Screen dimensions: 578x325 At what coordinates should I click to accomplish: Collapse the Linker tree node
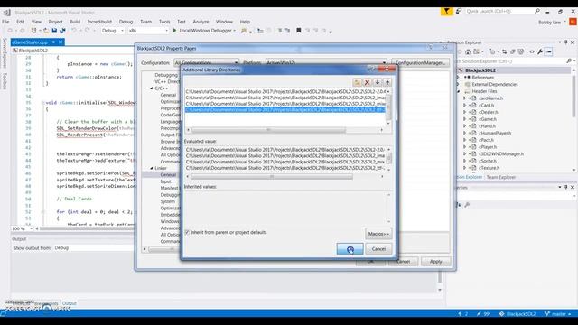coord(152,168)
